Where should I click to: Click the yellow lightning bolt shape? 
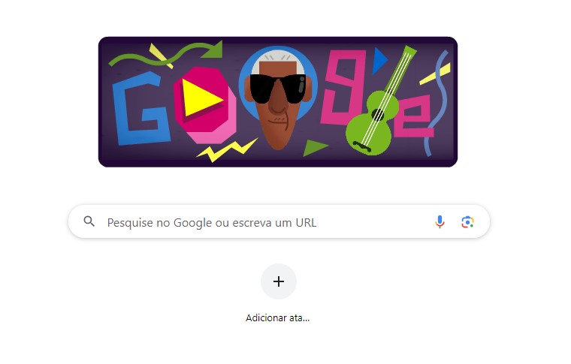226,150
